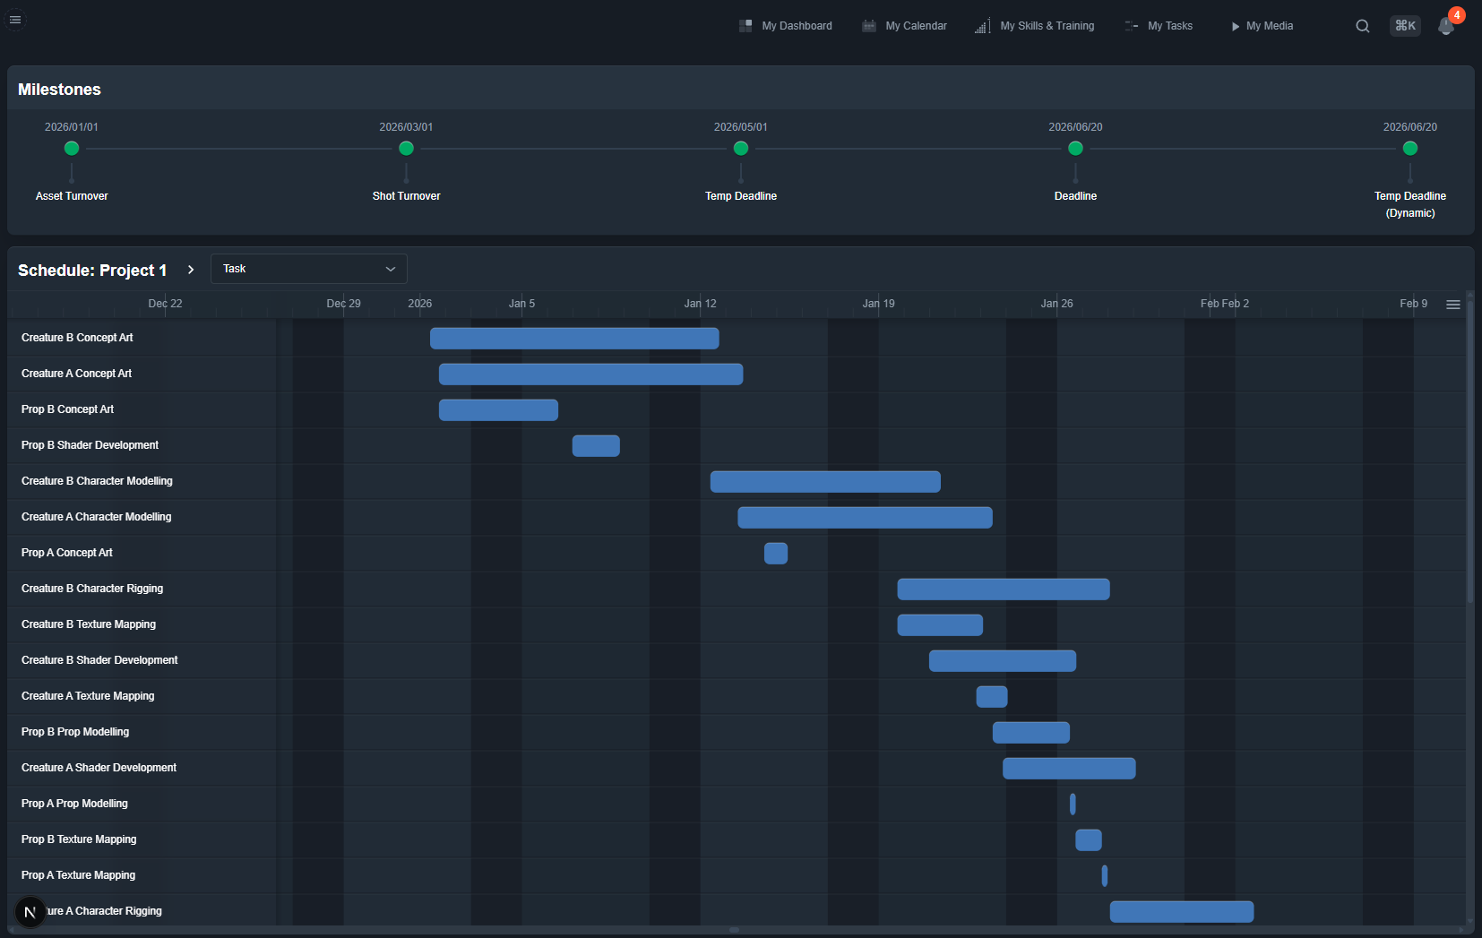The image size is (1482, 938).
Task: Click the Temp Deadline milestone marker
Action: coord(741,148)
